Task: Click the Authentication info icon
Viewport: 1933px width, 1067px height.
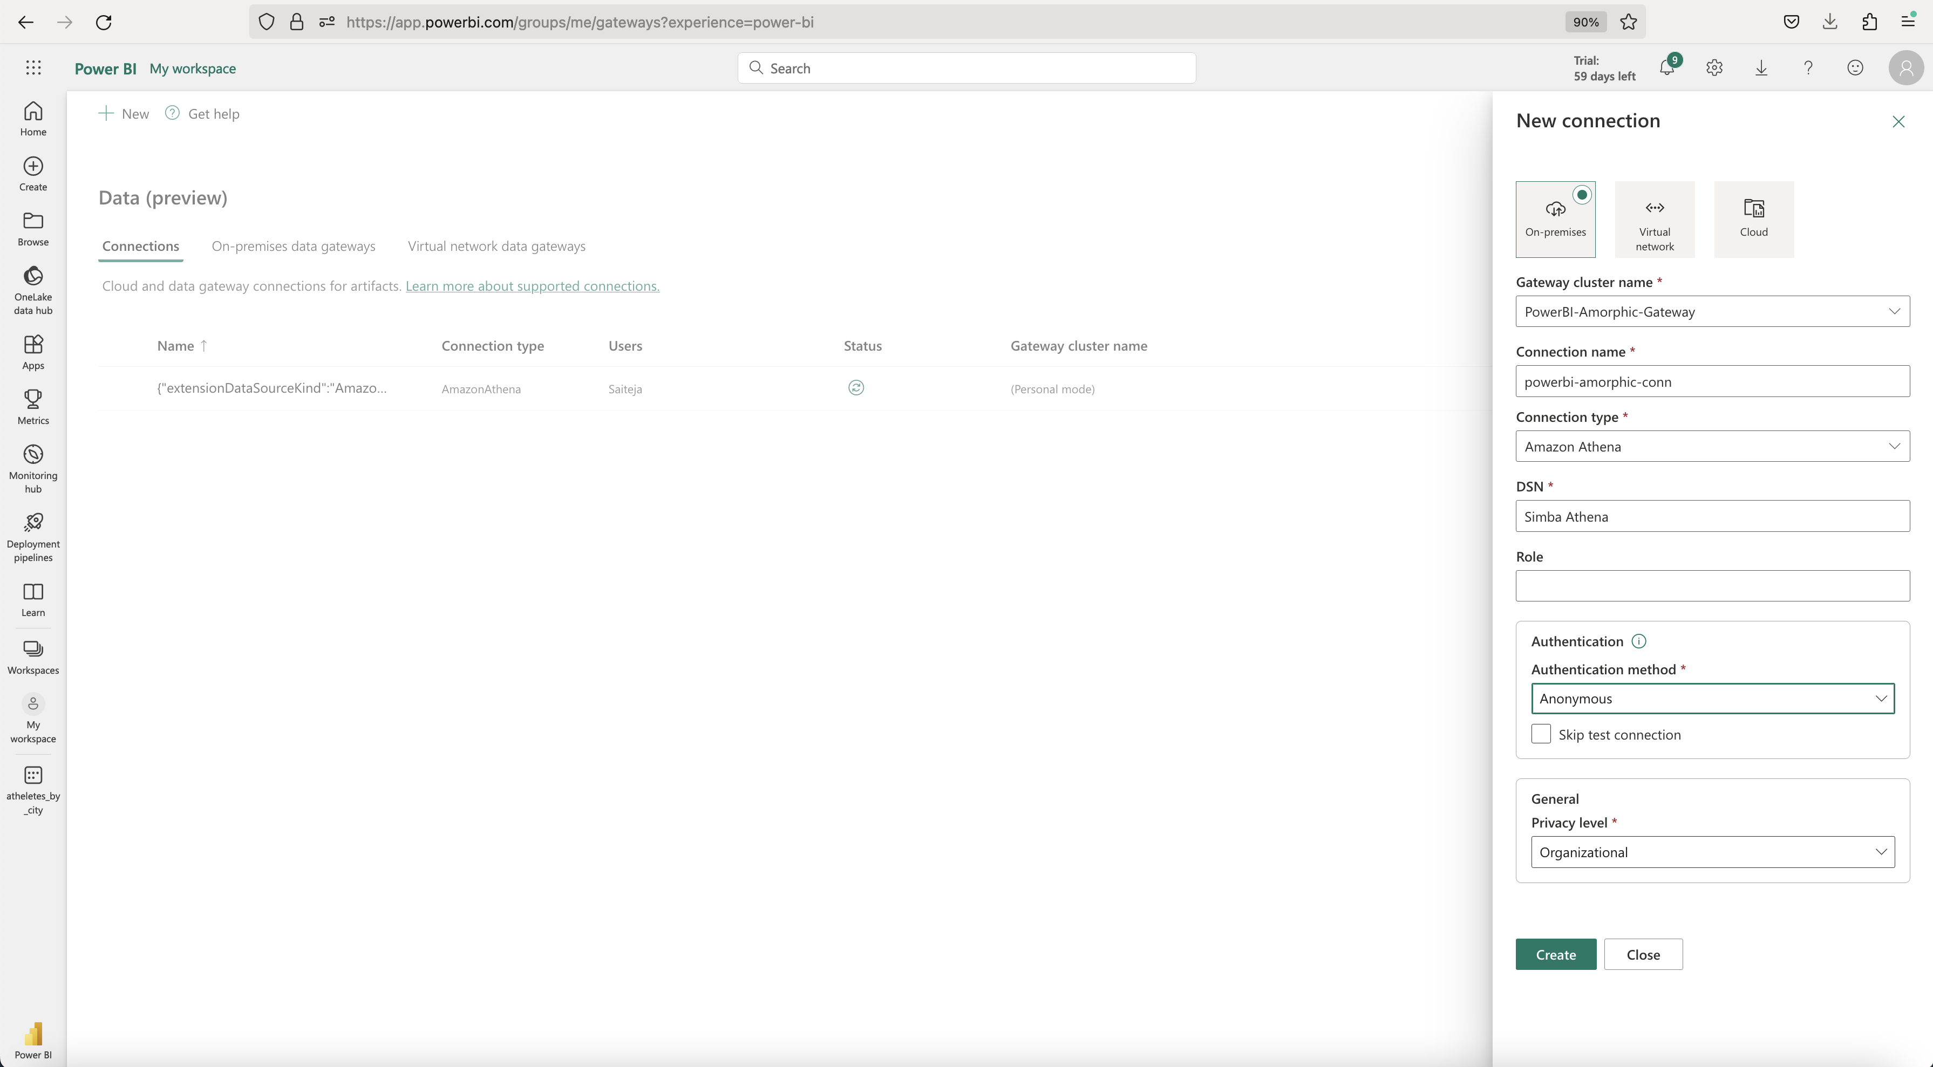Action: click(x=1639, y=641)
